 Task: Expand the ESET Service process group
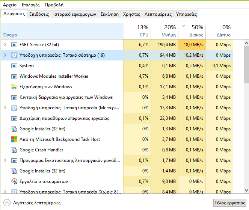point(5,45)
